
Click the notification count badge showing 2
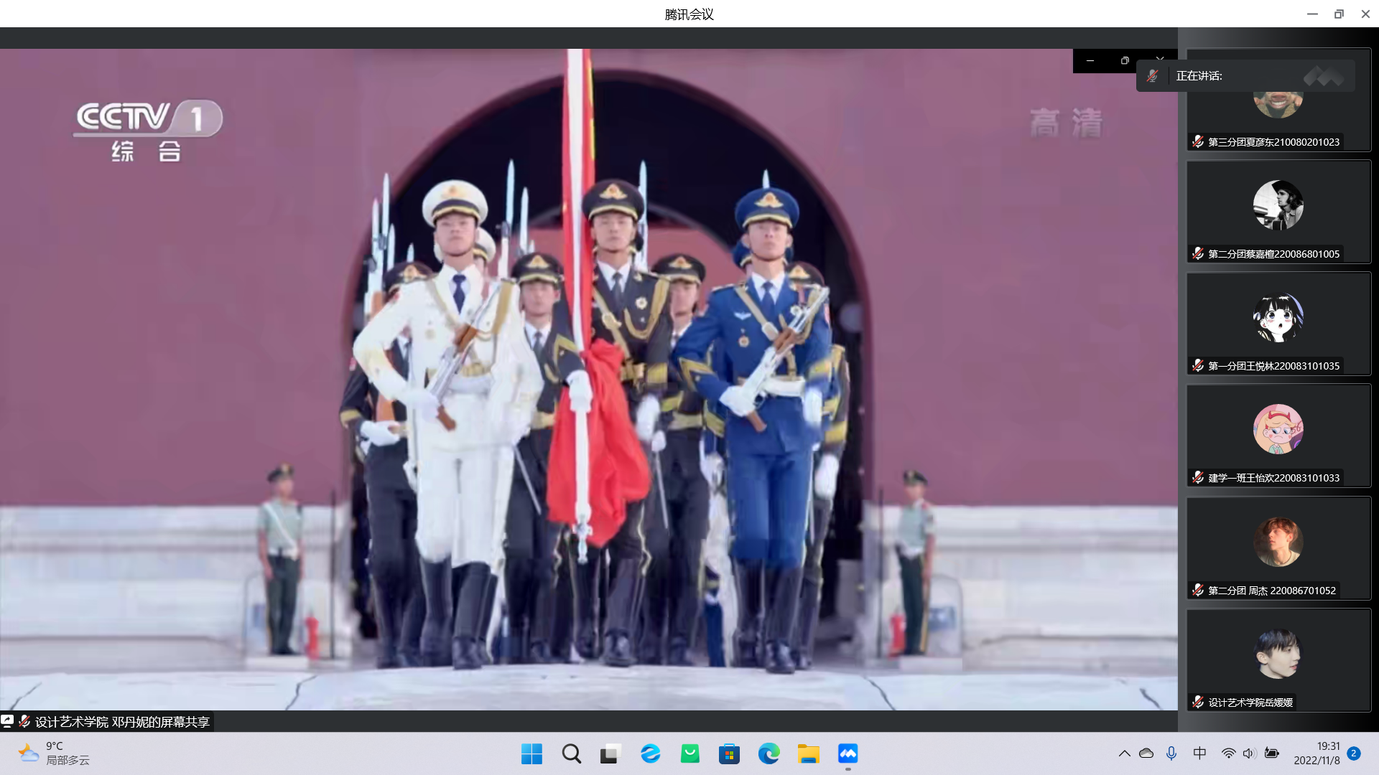coord(1354,753)
